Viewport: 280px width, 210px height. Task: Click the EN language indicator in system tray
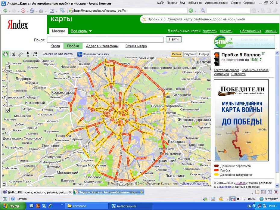click(249, 206)
